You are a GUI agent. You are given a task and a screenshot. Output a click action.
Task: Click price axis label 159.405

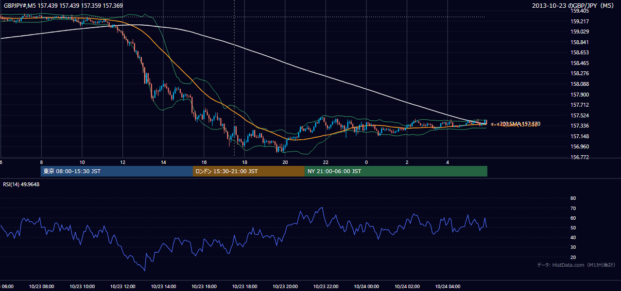tap(580, 11)
